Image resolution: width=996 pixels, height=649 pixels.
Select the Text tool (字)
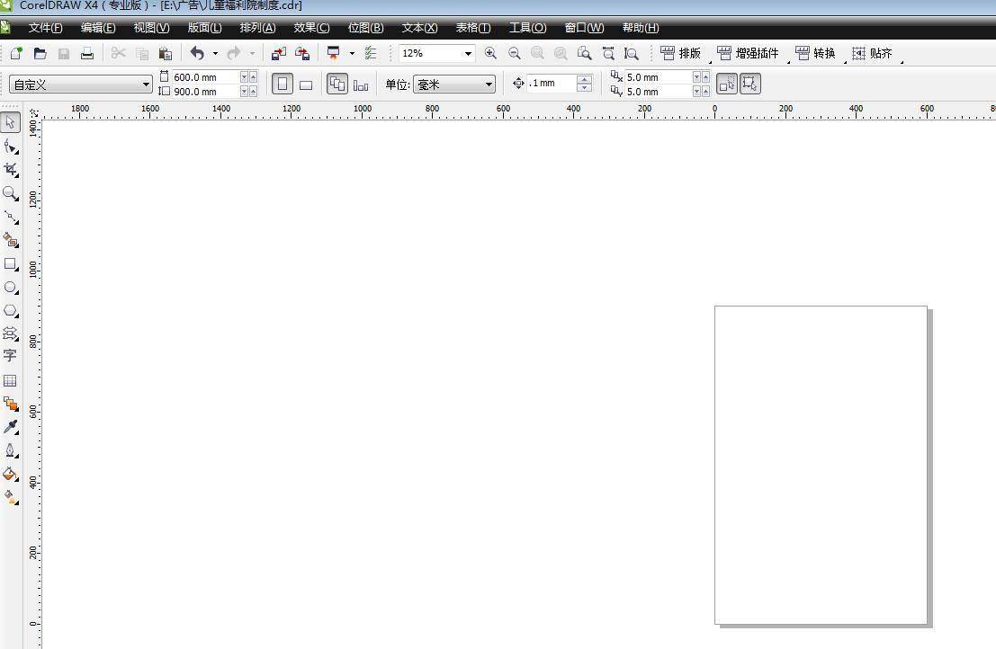pos(11,356)
